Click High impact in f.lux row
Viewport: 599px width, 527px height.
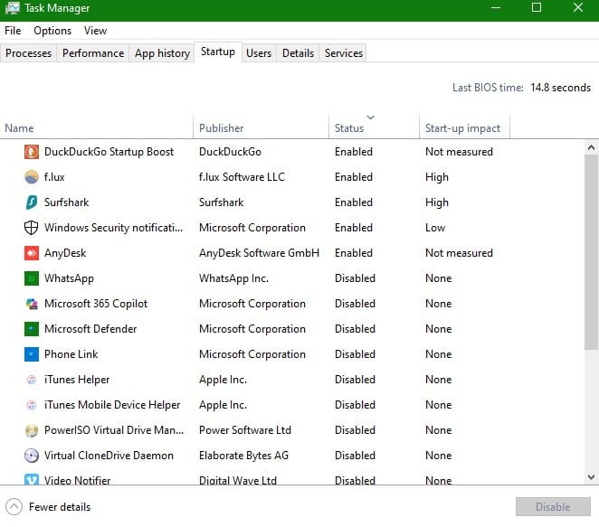pos(437,177)
